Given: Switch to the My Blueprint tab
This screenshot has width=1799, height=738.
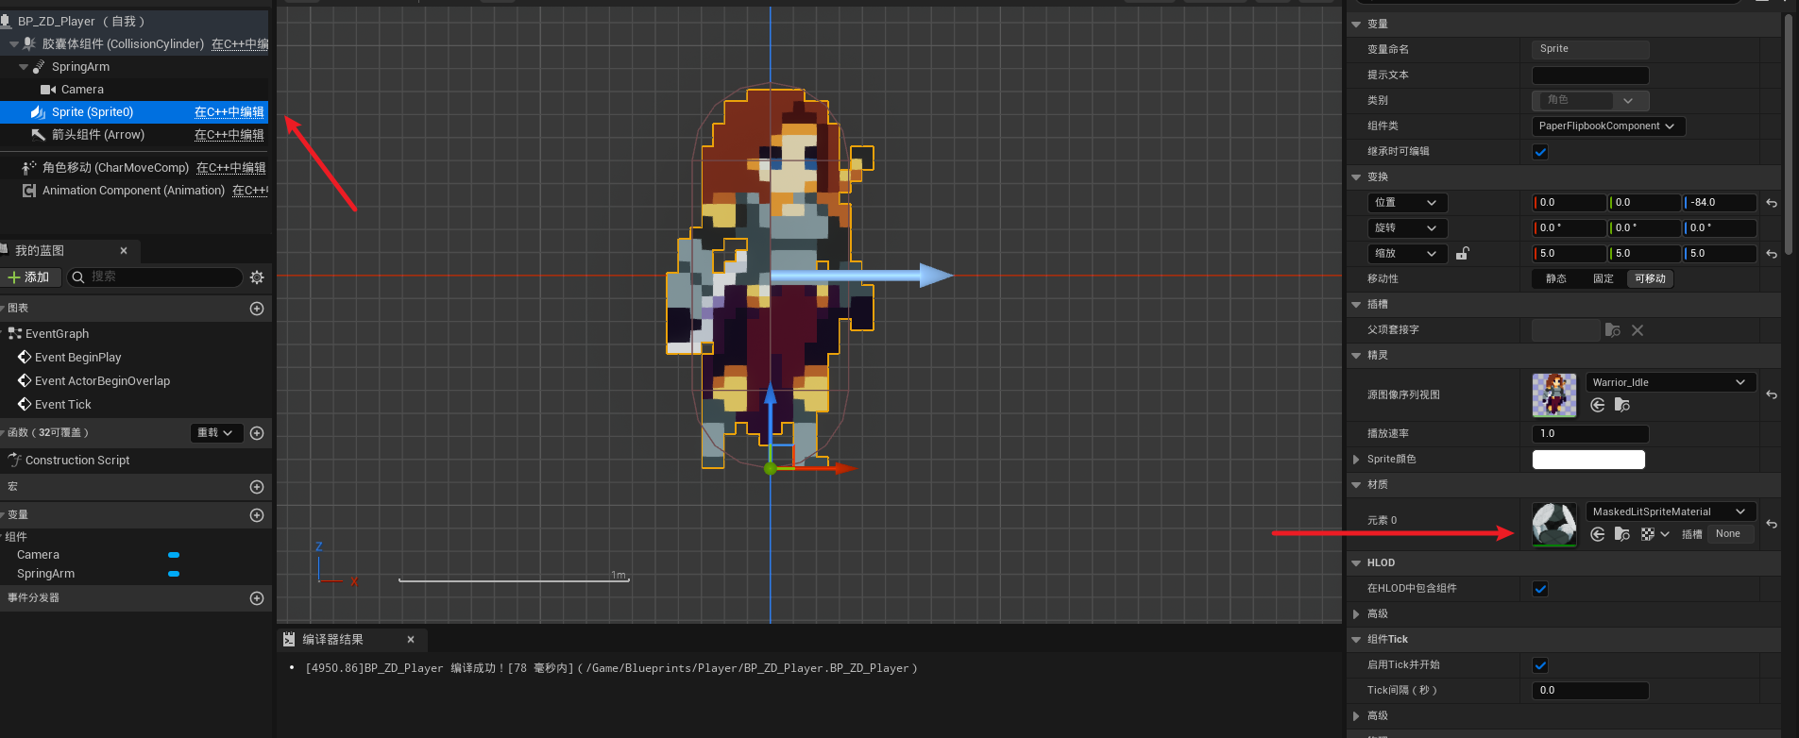Looking at the screenshot, I should tap(40, 251).
